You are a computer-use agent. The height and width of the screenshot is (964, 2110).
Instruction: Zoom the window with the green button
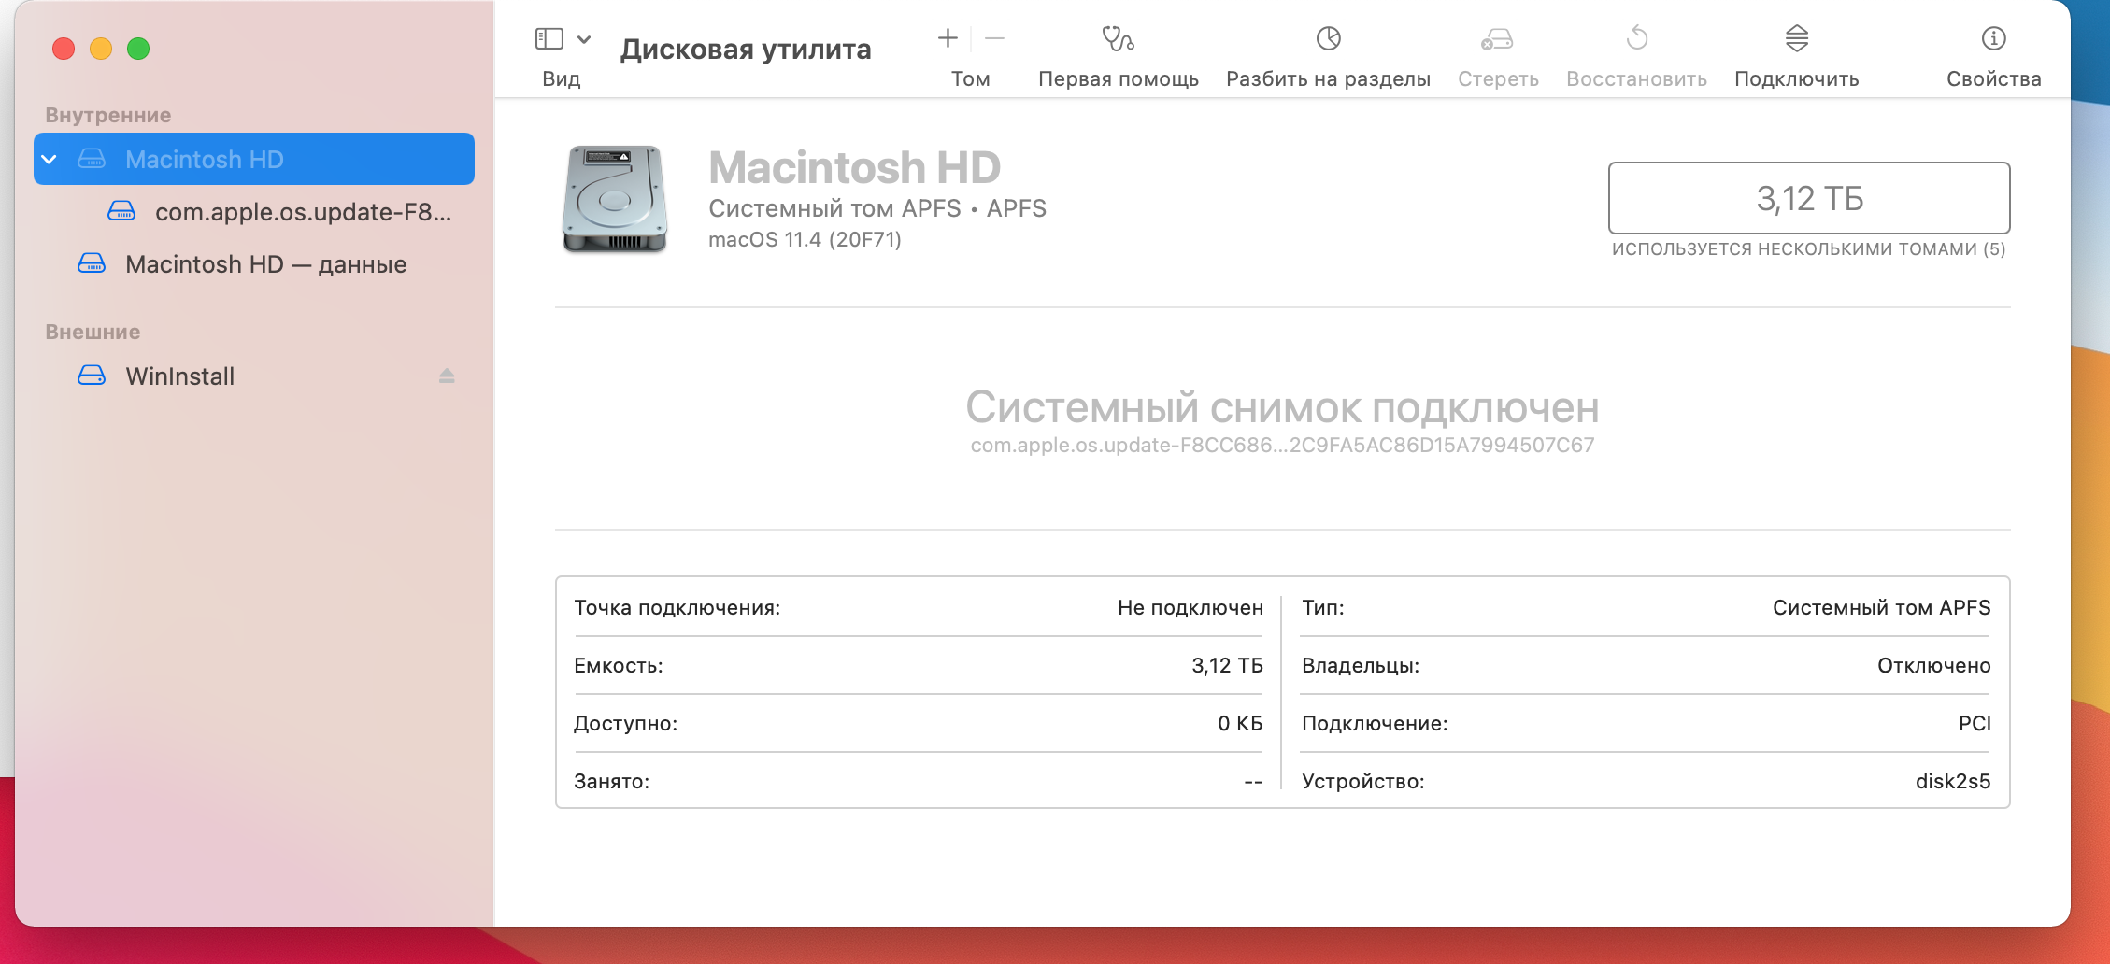click(x=138, y=49)
